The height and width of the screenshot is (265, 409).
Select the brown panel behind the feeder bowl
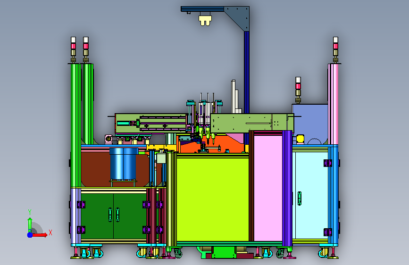click(97, 170)
